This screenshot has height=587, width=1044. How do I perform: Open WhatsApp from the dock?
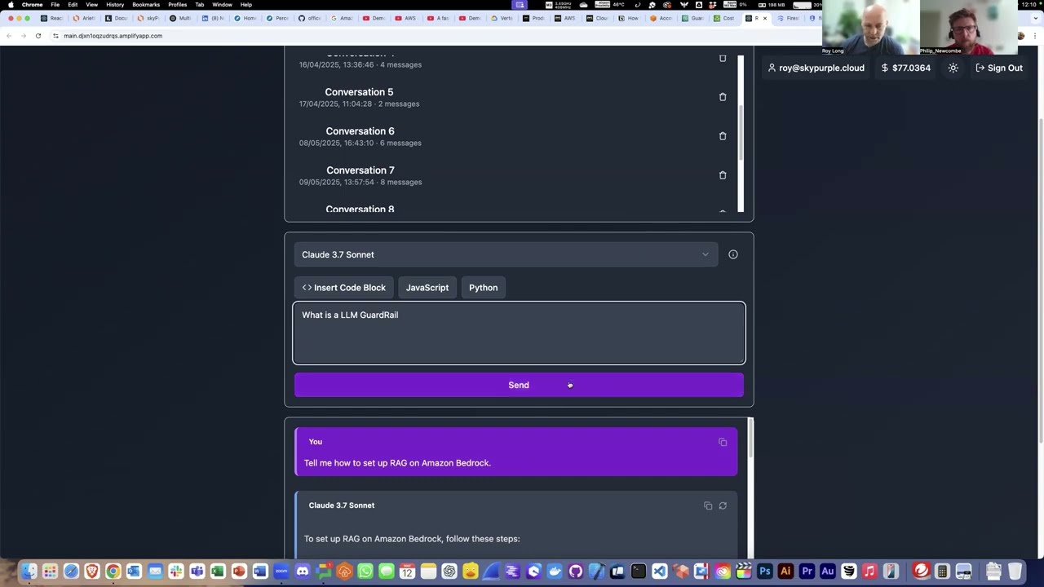click(x=365, y=572)
